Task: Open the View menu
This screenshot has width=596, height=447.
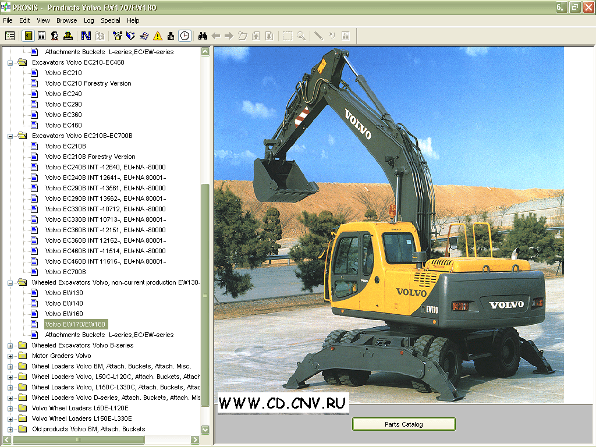Action: [x=43, y=20]
